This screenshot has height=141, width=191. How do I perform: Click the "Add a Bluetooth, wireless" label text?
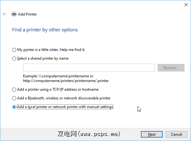pyautogui.click(x=64, y=98)
